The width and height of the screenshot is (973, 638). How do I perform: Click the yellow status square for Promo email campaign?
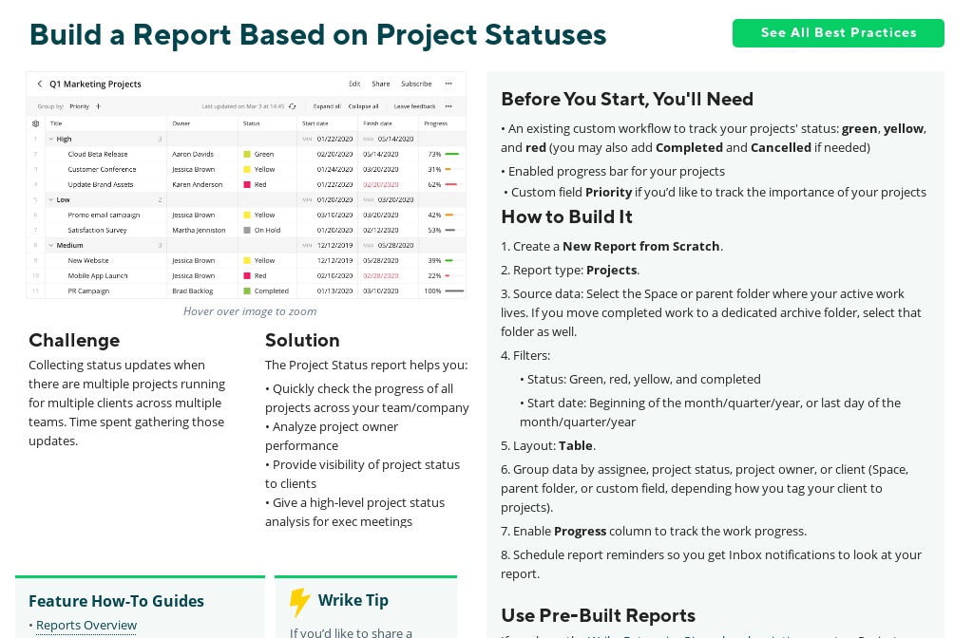click(245, 215)
